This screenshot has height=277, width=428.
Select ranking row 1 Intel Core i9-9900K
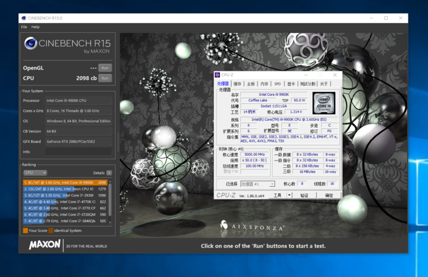point(65,182)
